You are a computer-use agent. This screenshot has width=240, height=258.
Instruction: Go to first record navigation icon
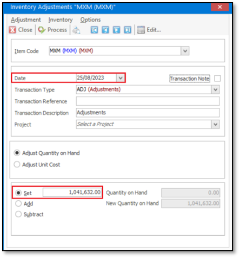pyautogui.click(x=94, y=30)
